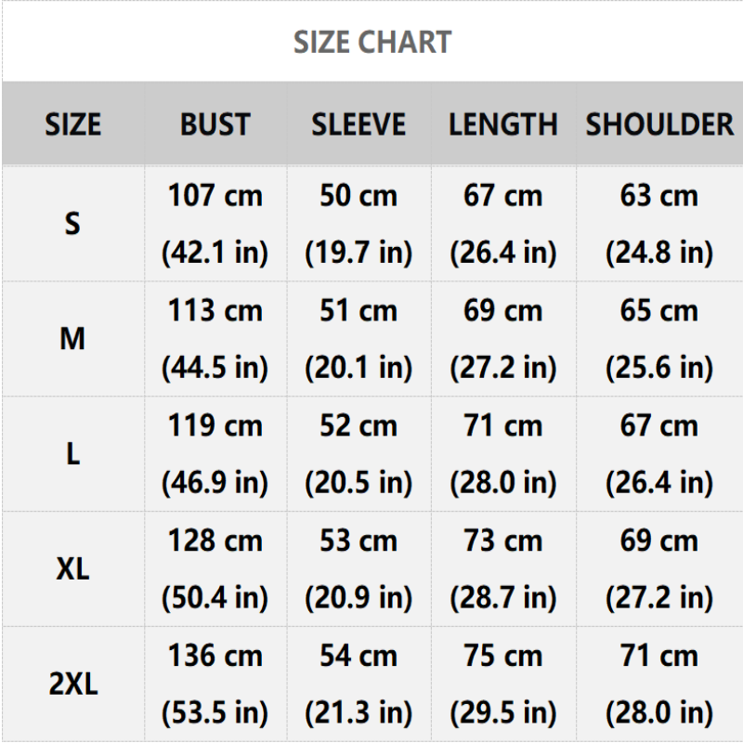Click the 136 cm bust value
This screenshot has height=743, width=743.
click(x=215, y=656)
